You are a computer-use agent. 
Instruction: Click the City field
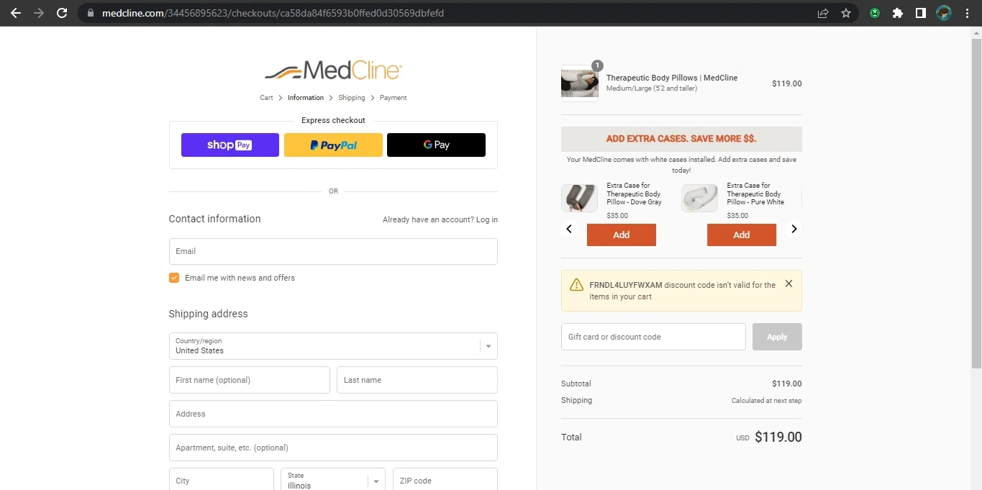(x=222, y=479)
